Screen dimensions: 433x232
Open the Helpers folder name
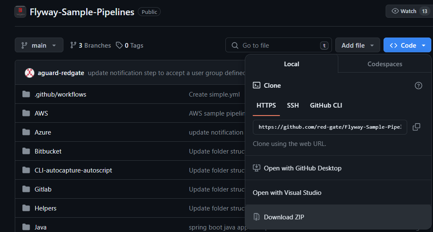[x=45, y=208]
